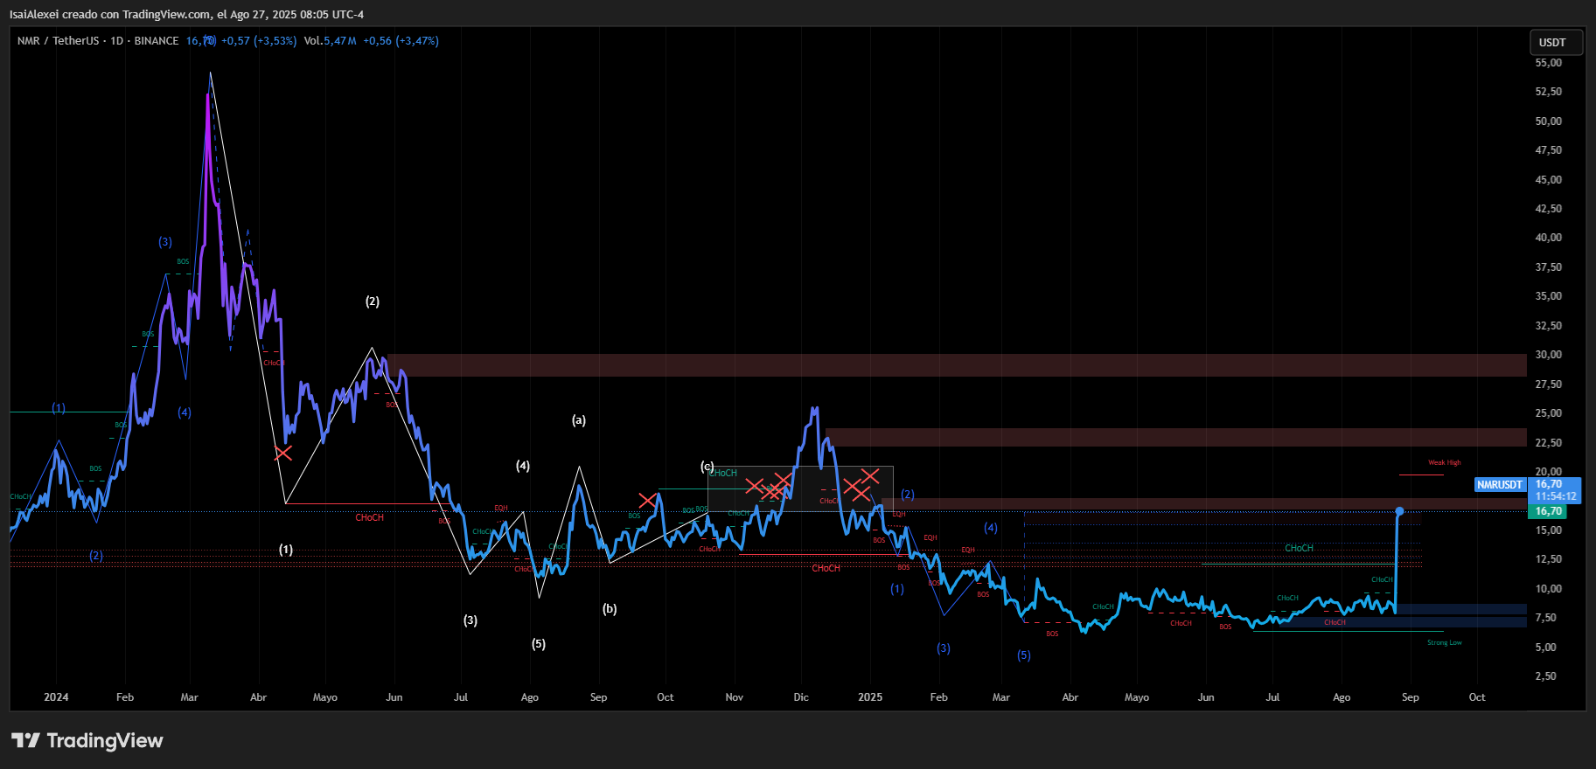Click the 2024 label on time axis
This screenshot has height=769, width=1596.
(x=56, y=697)
